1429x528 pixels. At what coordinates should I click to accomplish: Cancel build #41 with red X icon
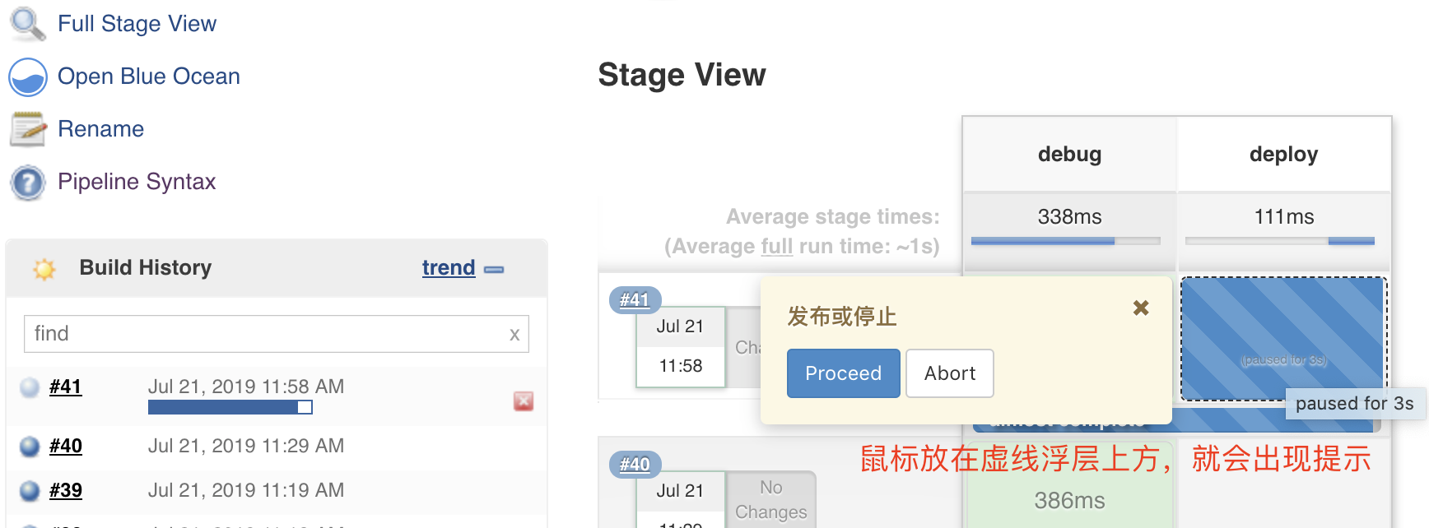coord(523,401)
